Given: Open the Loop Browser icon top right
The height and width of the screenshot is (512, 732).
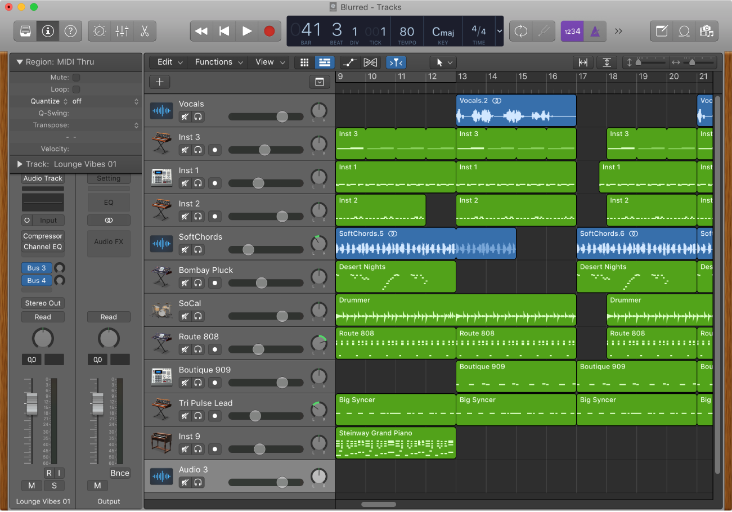Looking at the screenshot, I should (684, 31).
